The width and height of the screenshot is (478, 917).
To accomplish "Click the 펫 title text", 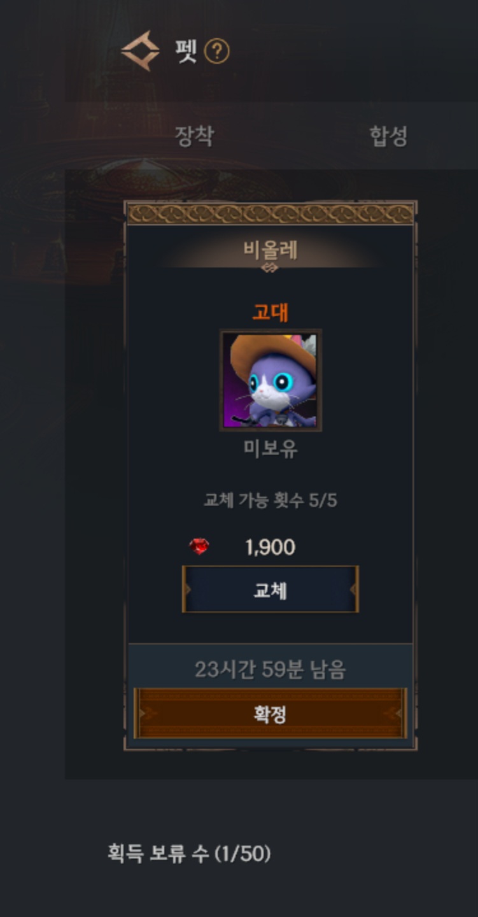I will pos(186,50).
